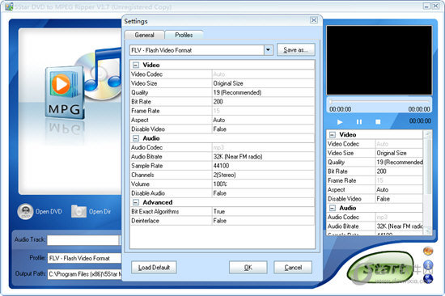Toggle Disable Video False in side panel
Screen dimensions: 445x296
click(x=400, y=199)
